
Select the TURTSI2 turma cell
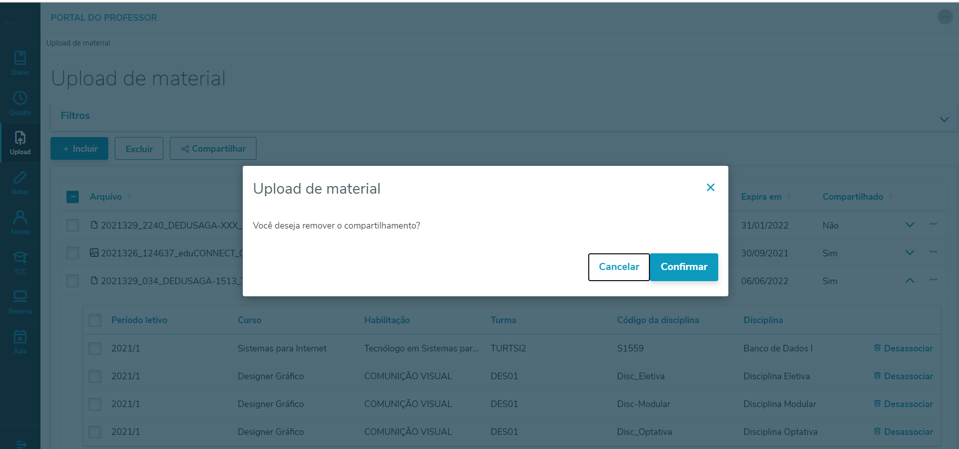click(508, 348)
